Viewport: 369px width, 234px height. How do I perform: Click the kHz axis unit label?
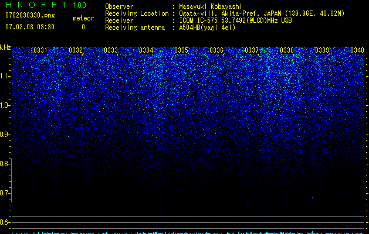click(x=5, y=47)
